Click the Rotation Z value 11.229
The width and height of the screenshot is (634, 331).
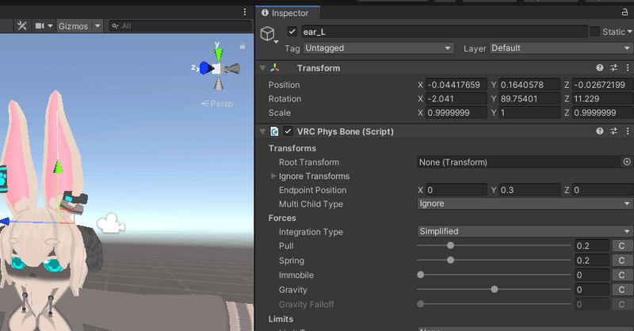tap(602, 99)
